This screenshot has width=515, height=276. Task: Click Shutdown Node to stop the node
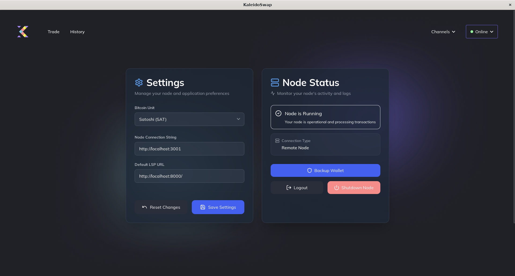click(x=354, y=188)
